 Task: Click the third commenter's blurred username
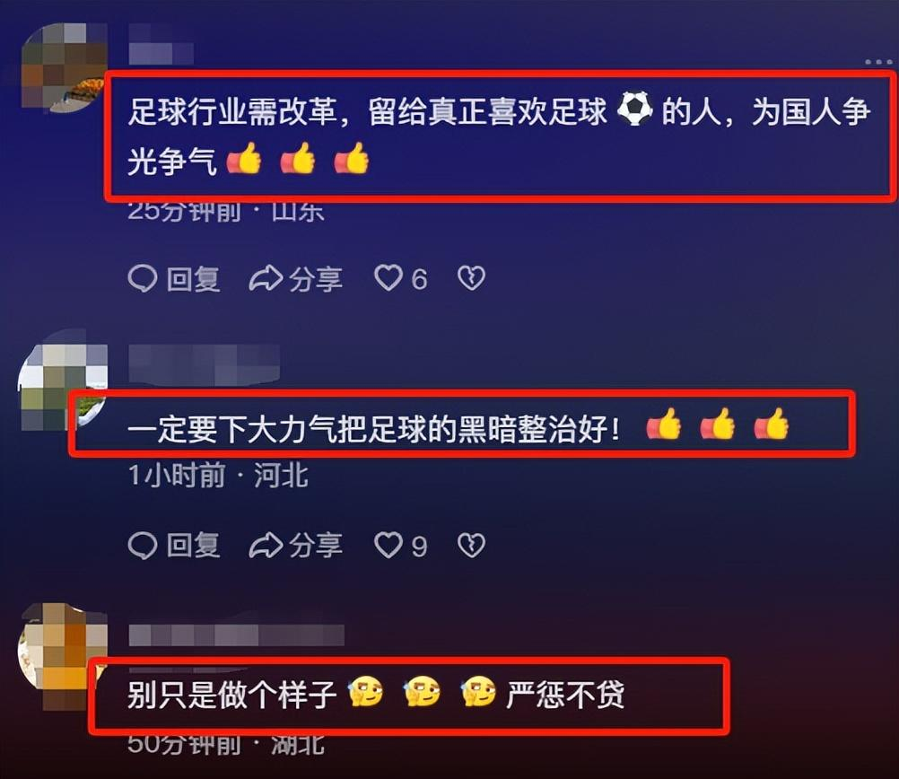(236, 635)
